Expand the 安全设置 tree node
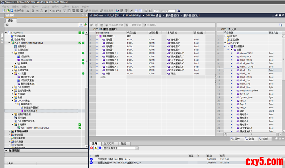The height and width of the screenshot is (168, 285). coord(9,135)
